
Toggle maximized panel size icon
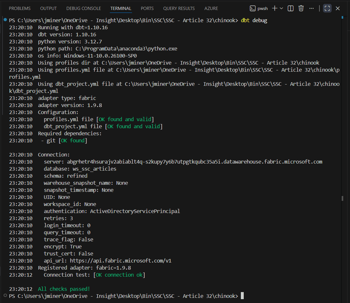pos(327,8)
